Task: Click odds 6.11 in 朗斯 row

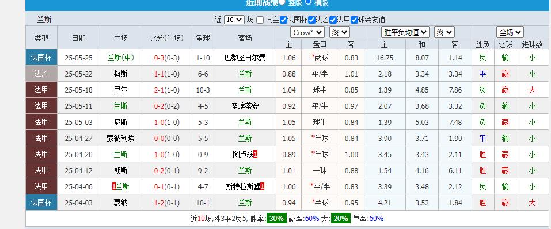Action: (455, 171)
